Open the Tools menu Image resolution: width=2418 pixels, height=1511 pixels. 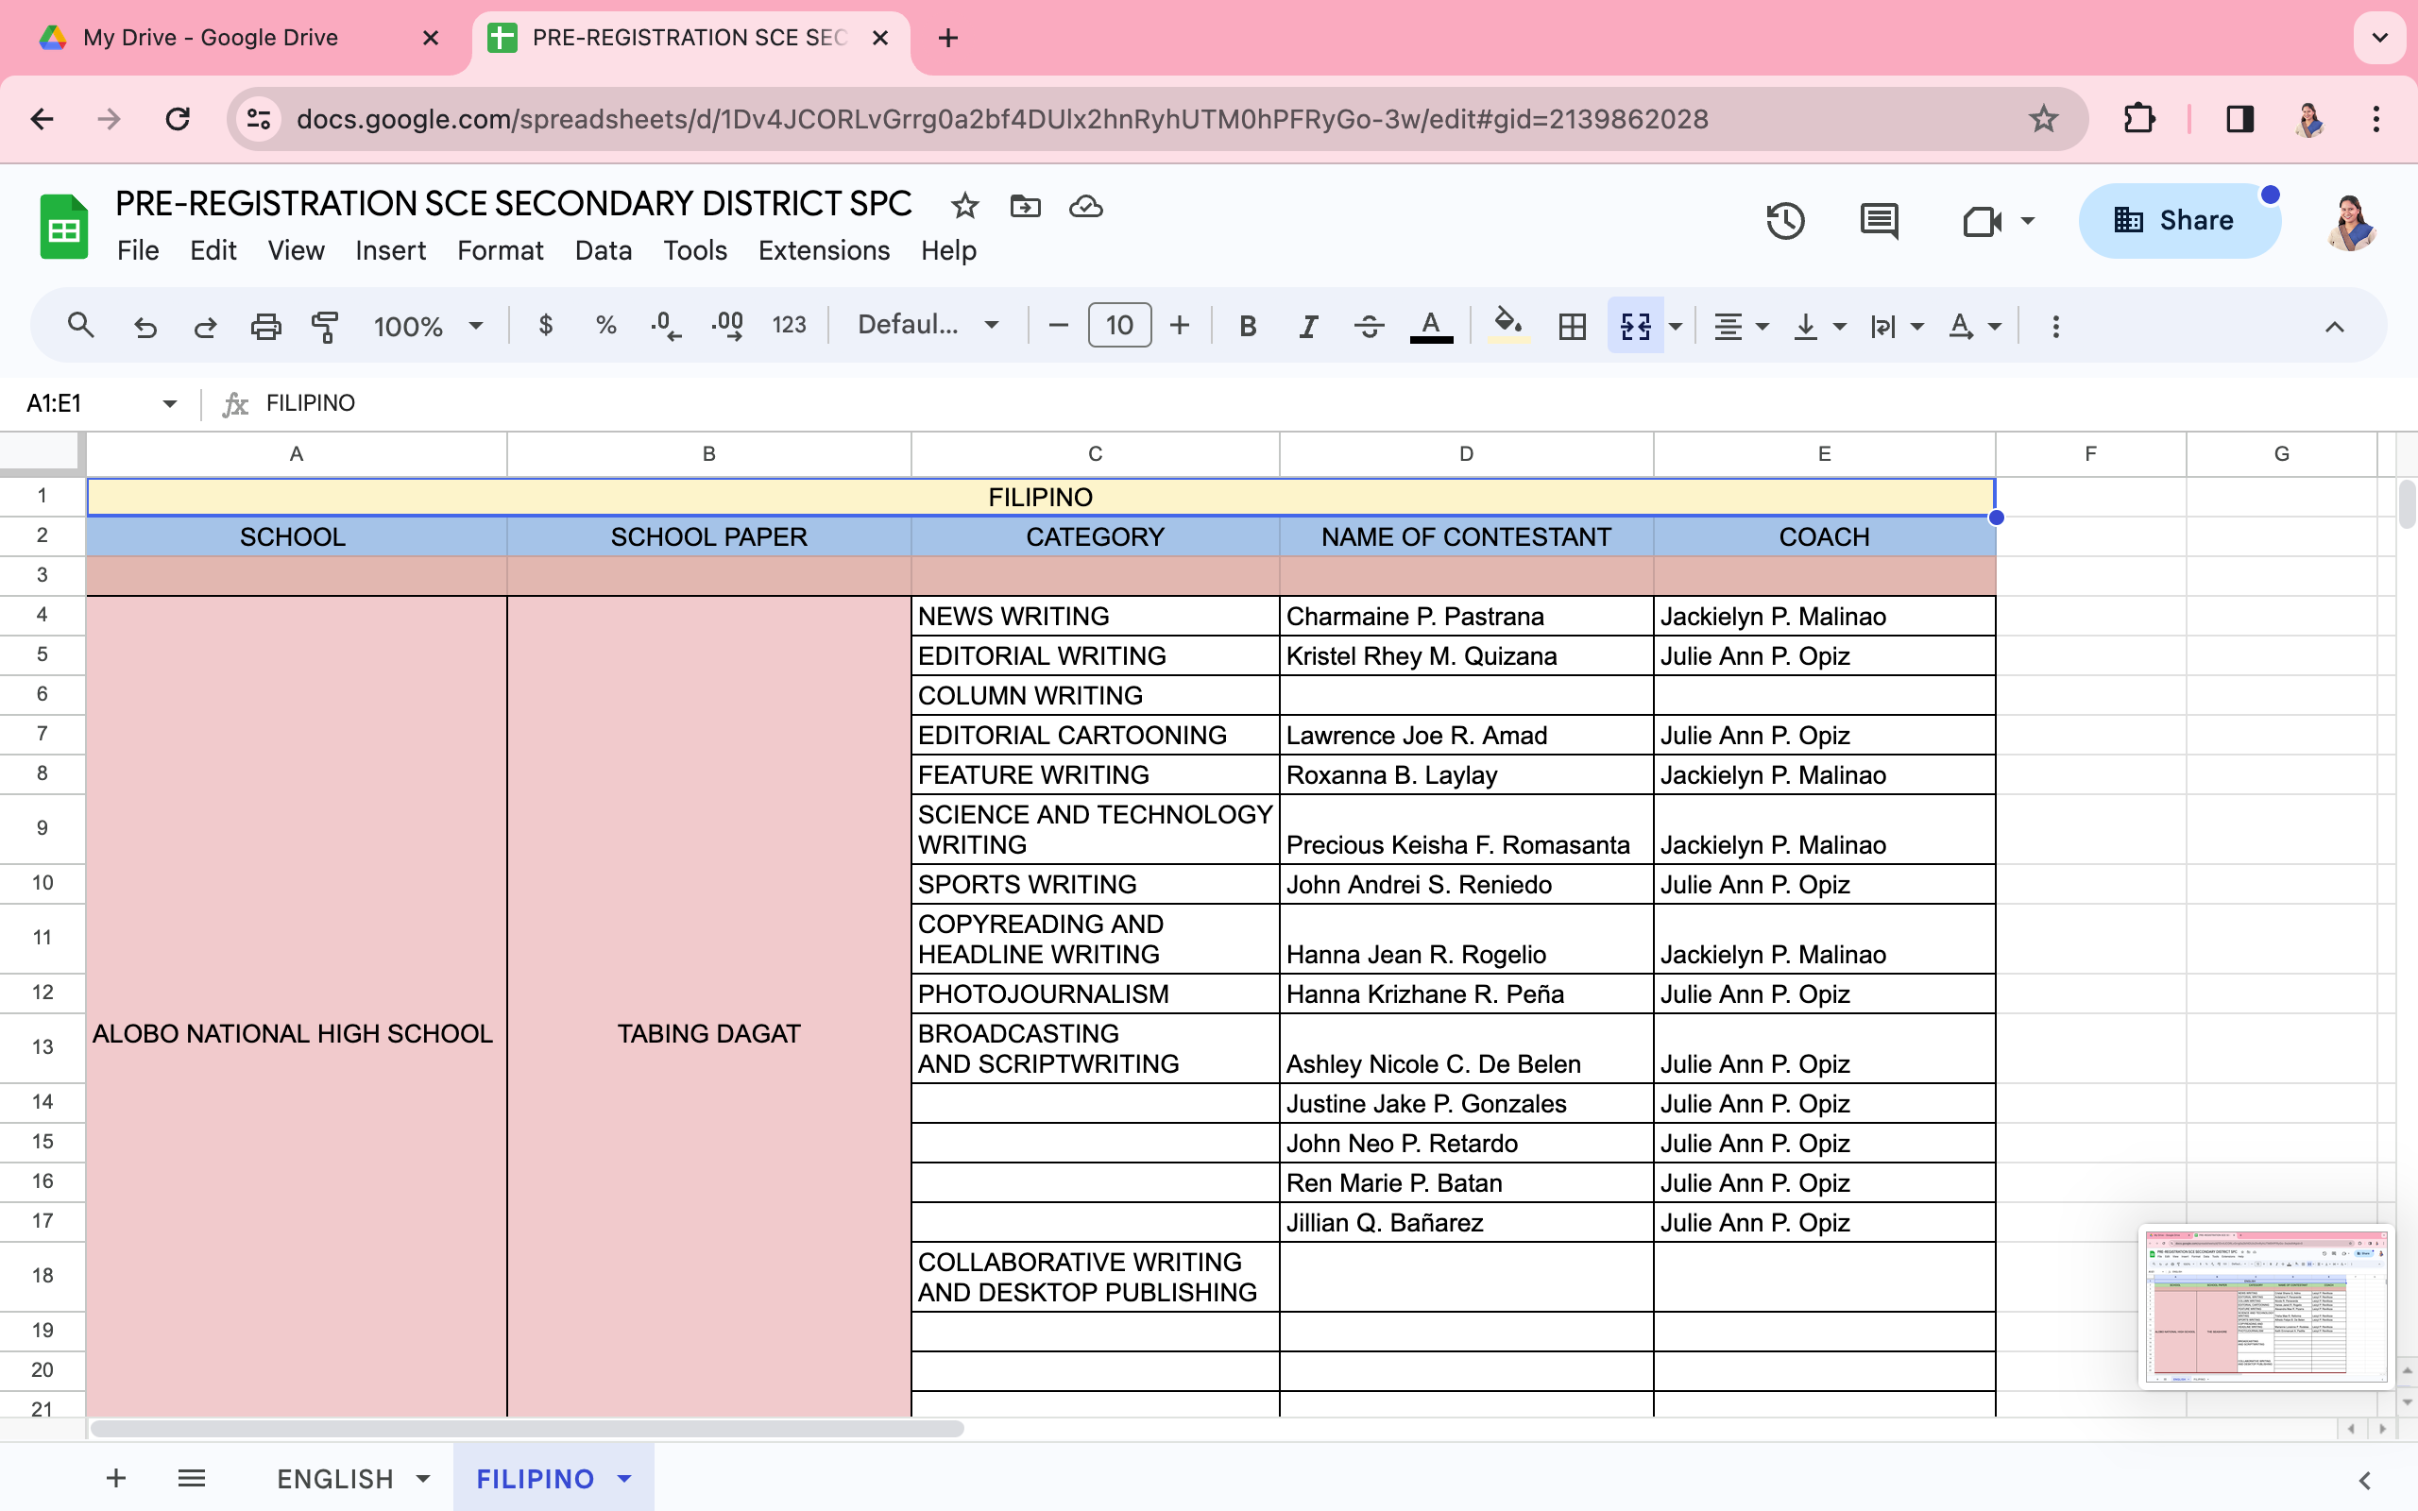pos(695,251)
